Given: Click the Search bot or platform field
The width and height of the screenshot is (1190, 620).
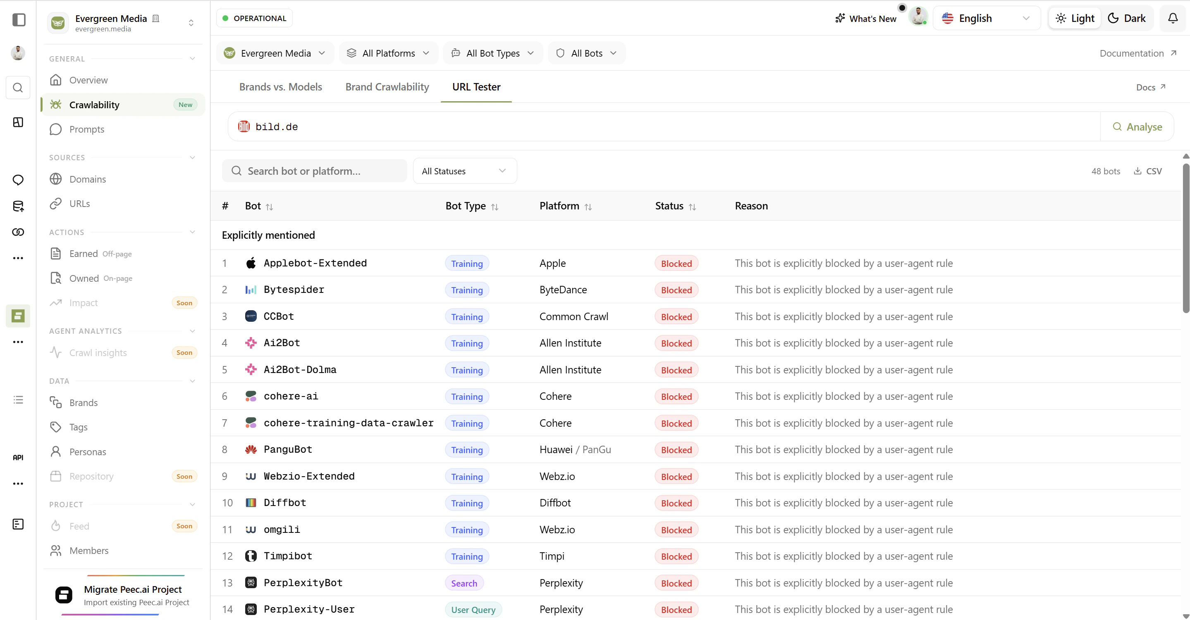Looking at the screenshot, I should (315, 171).
